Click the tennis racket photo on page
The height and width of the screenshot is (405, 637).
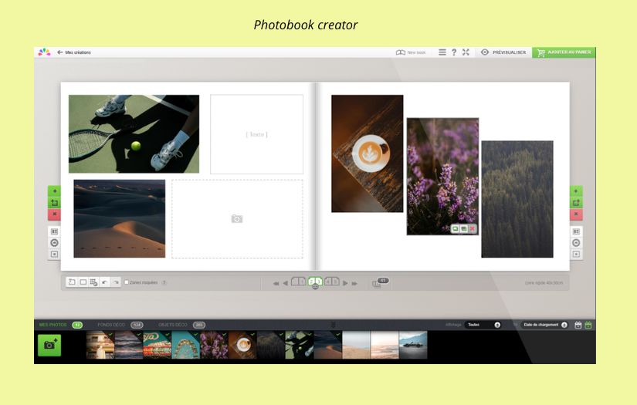[x=134, y=134]
